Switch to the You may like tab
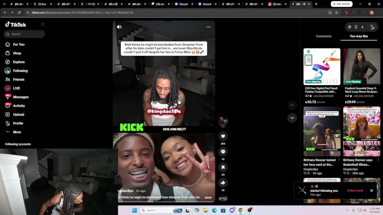 coord(359,36)
